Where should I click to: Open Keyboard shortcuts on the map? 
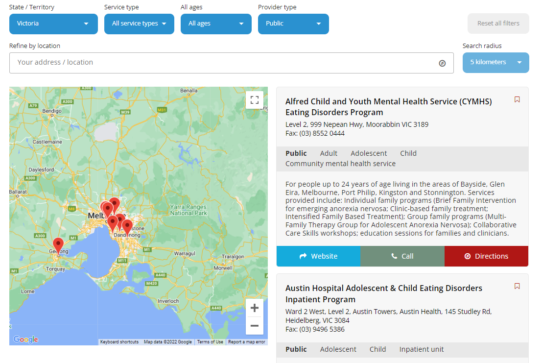(119, 342)
